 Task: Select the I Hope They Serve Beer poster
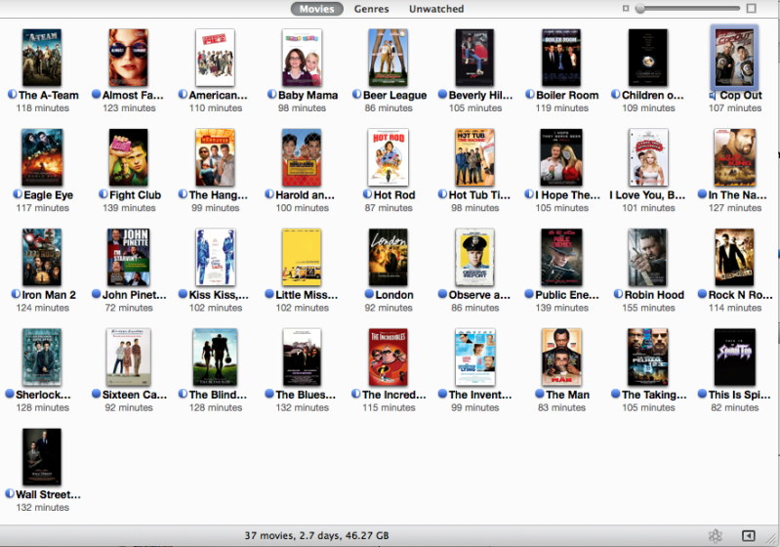tap(561, 158)
